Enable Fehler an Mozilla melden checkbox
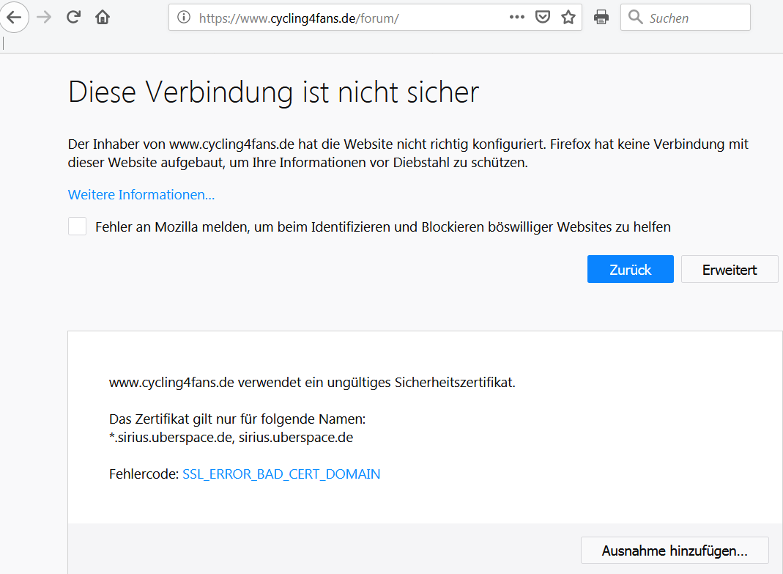Viewport: 783px width, 574px height. (x=78, y=227)
